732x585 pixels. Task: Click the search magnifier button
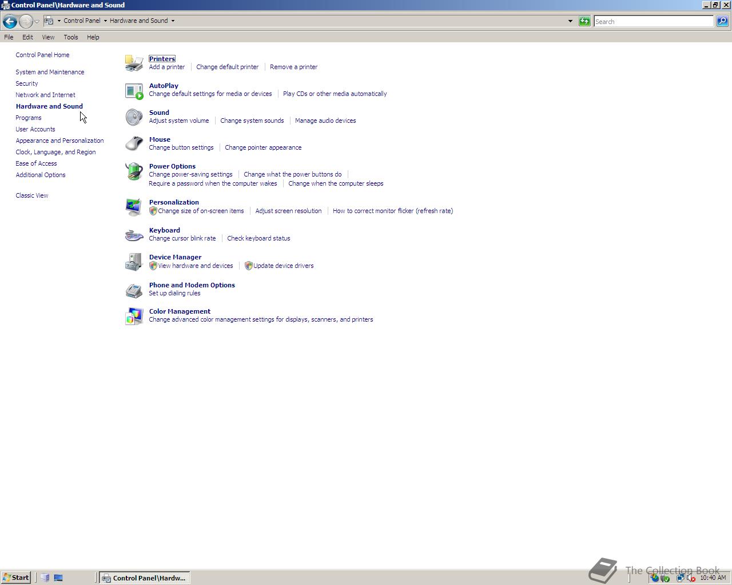coord(722,21)
